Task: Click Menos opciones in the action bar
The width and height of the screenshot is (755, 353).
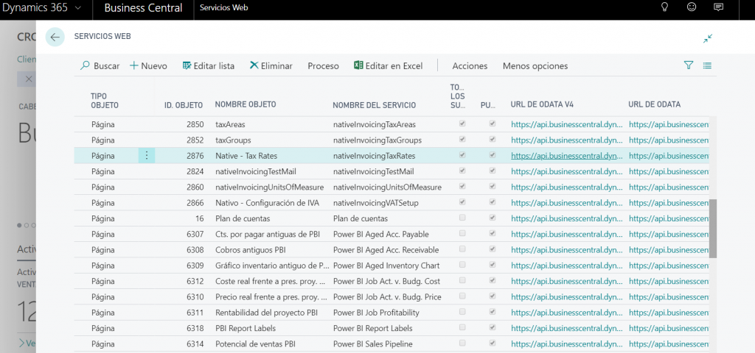Action: pyautogui.click(x=535, y=65)
